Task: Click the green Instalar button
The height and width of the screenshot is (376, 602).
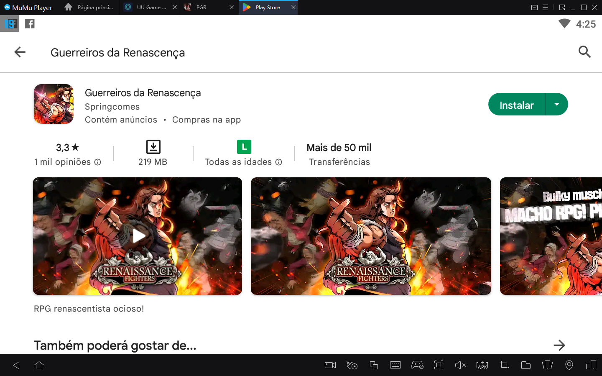Action: click(517, 104)
